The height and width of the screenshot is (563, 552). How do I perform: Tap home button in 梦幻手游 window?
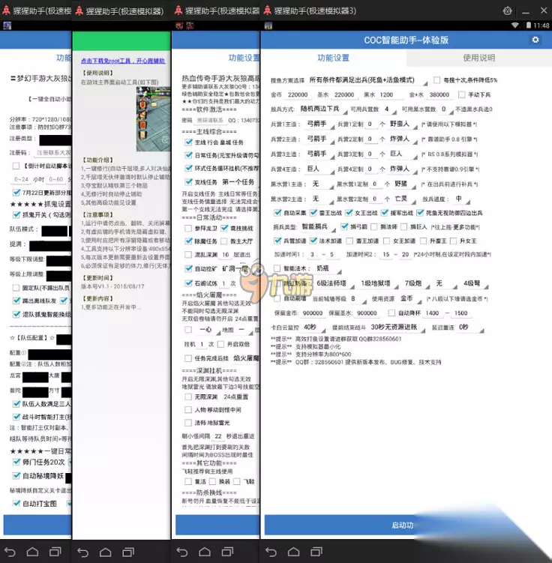[x=32, y=552]
